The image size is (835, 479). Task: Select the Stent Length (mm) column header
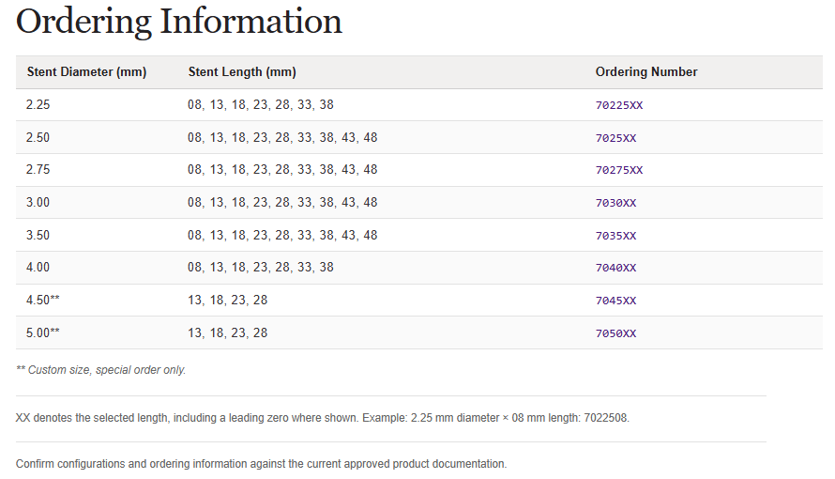point(242,72)
